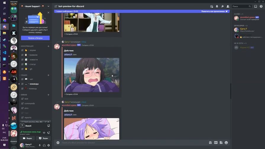Image resolution: width=265 pixels, height=149 pixels.
Task: Add a channel to the DEBUG category
Action: click(48, 95)
